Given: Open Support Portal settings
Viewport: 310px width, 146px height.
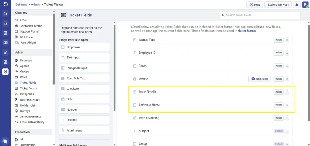Looking at the screenshot, I should click(29, 31).
